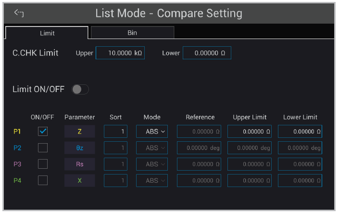Select the Rs parameter button
Image resolution: width=339 pixels, height=215 pixels.
click(x=79, y=164)
